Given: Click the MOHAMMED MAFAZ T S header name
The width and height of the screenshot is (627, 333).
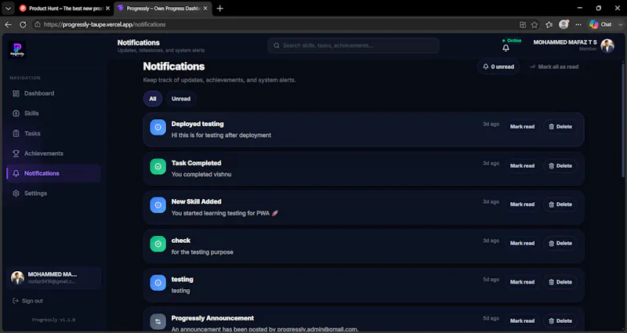Looking at the screenshot, I should 564,42.
